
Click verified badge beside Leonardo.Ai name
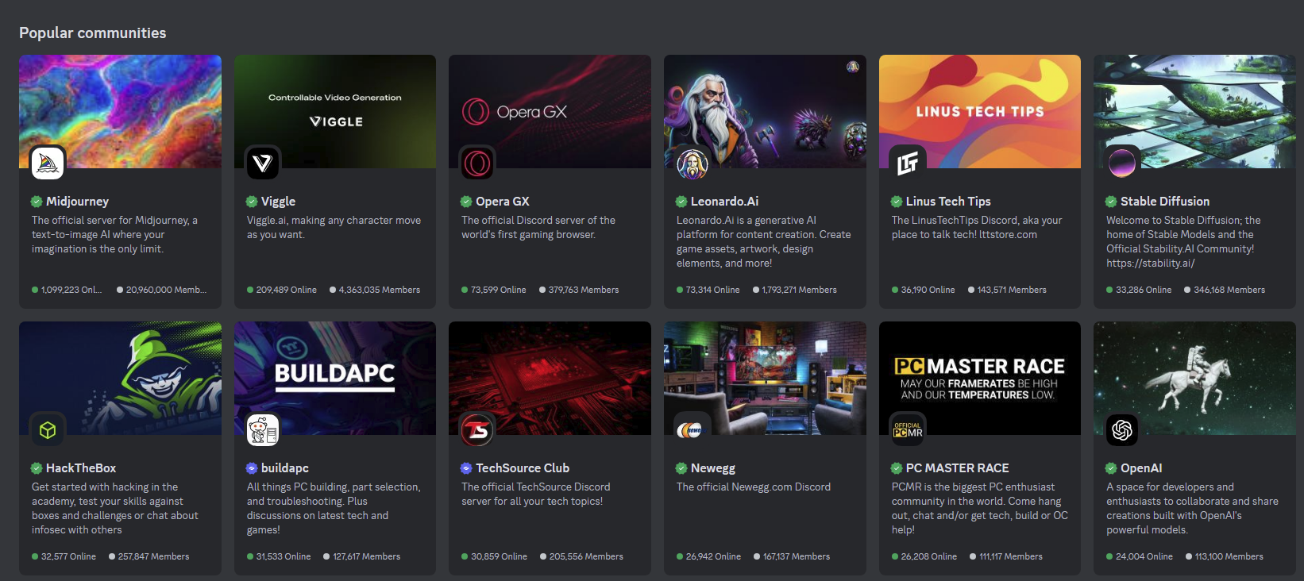coord(681,202)
